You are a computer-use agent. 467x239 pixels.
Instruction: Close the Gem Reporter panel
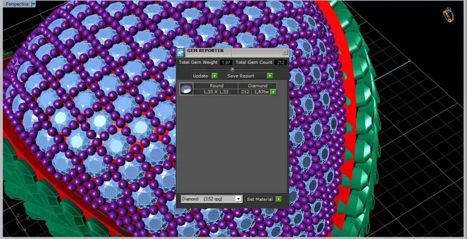click(x=285, y=52)
